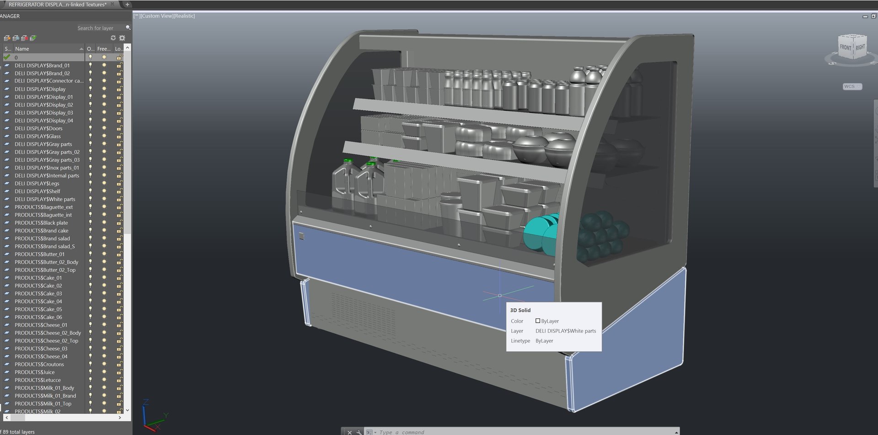The height and width of the screenshot is (435, 878).
Task: Open recent commands dropdown arrow
Action: (x=375, y=432)
